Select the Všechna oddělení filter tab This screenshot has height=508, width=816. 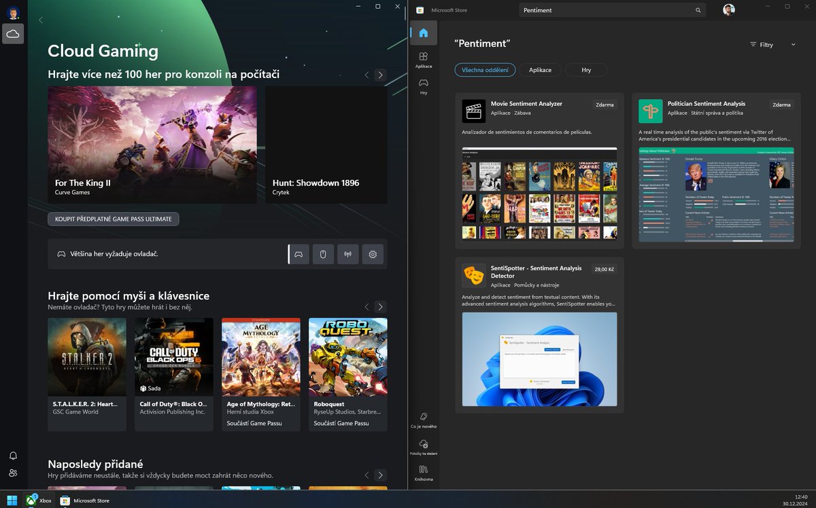(x=485, y=70)
